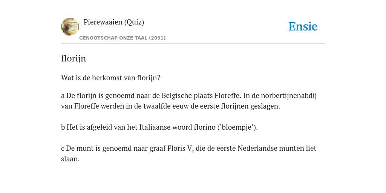Click the letter 'b' option marker
386x193 pixels.
point(63,127)
